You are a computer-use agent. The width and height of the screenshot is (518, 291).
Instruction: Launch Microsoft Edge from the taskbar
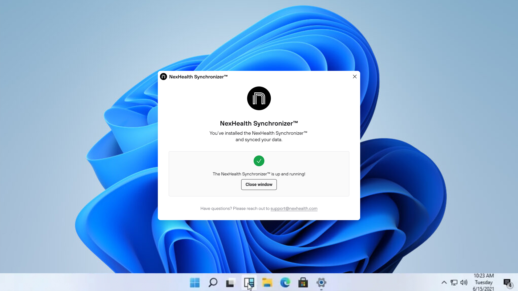pyautogui.click(x=285, y=283)
